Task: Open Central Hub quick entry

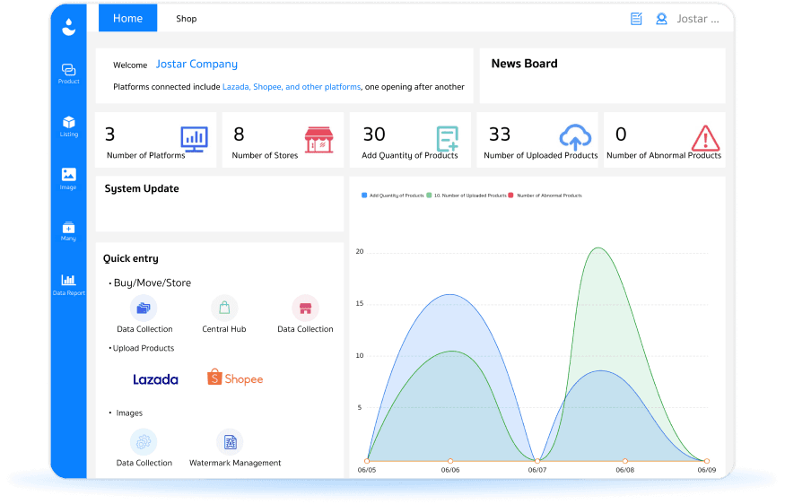Action: tap(224, 315)
